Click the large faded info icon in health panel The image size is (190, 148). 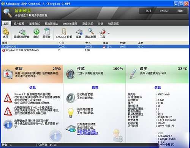[55, 136]
